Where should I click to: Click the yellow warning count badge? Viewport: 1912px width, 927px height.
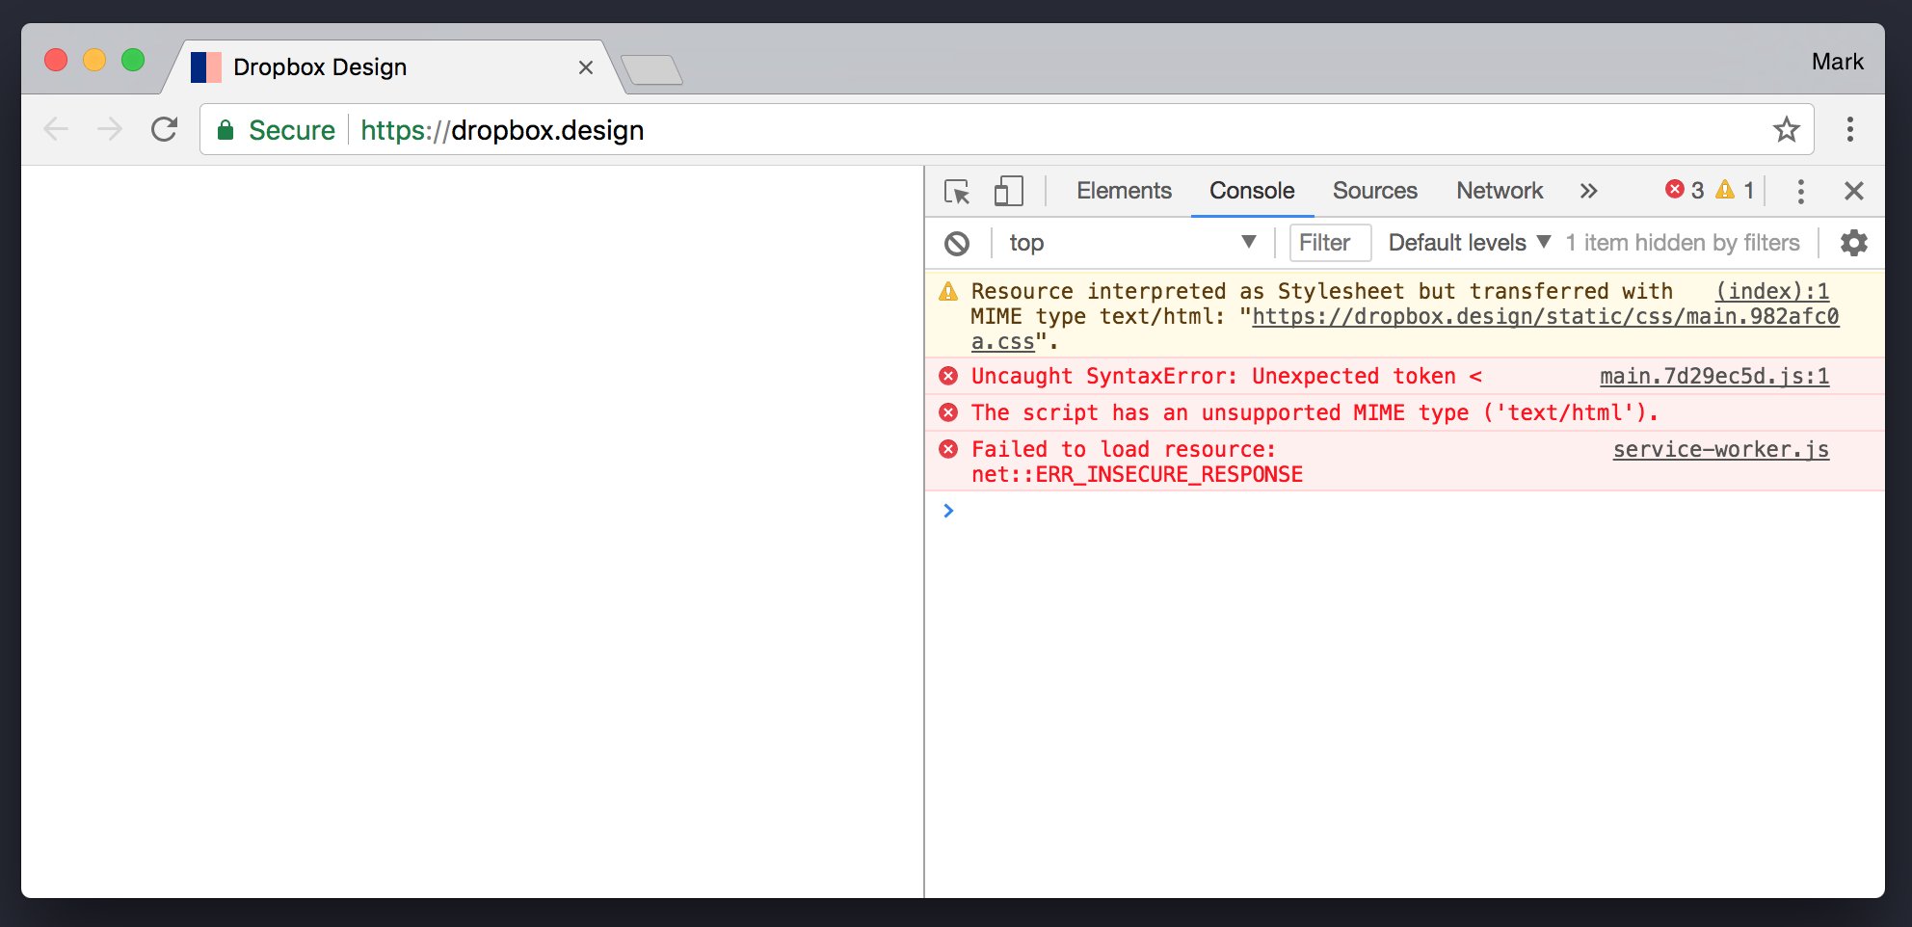click(x=1735, y=190)
